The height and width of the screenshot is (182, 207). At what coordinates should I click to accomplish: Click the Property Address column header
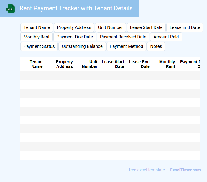click(x=64, y=64)
